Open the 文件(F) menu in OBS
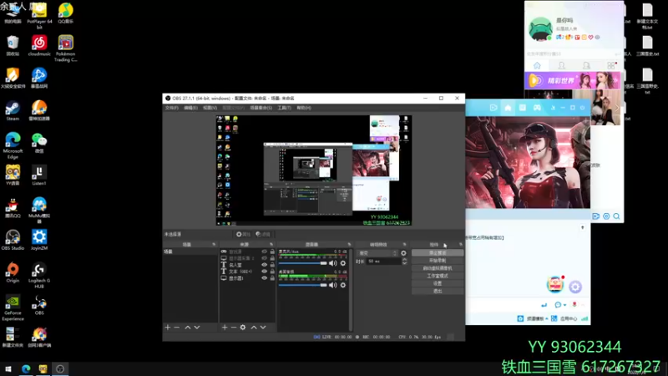The width and height of the screenshot is (668, 376). (x=172, y=108)
